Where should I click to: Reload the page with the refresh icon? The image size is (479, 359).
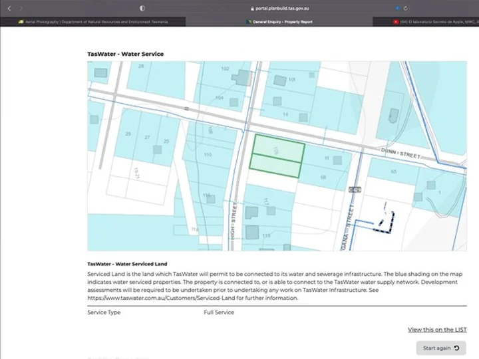click(405, 9)
